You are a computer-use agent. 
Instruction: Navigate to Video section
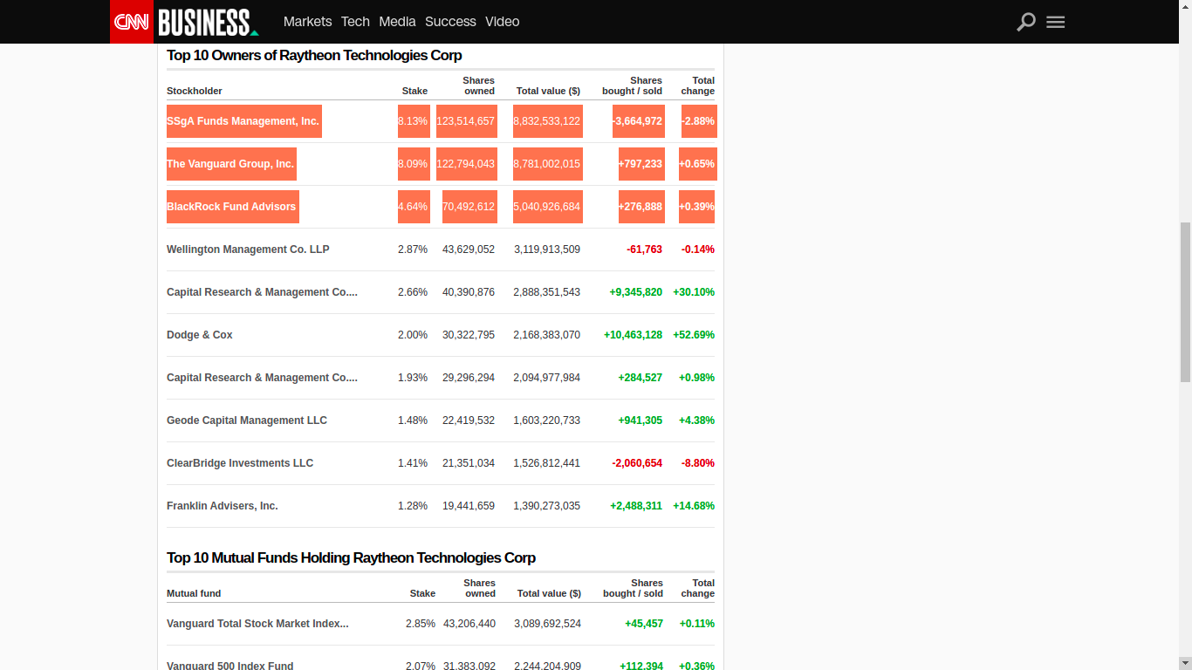(x=502, y=22)
